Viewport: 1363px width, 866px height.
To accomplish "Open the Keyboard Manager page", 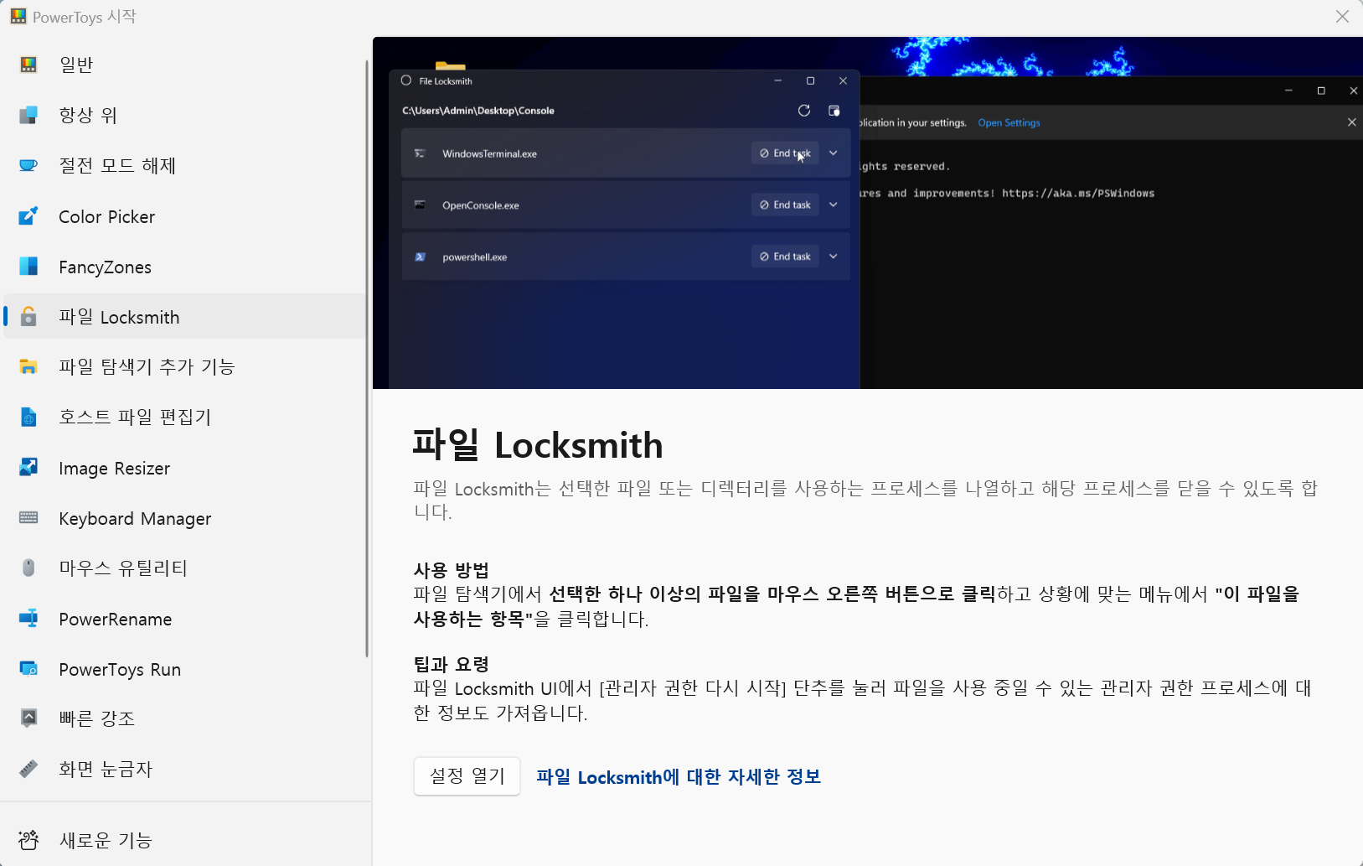I will [x=185, y=518].
